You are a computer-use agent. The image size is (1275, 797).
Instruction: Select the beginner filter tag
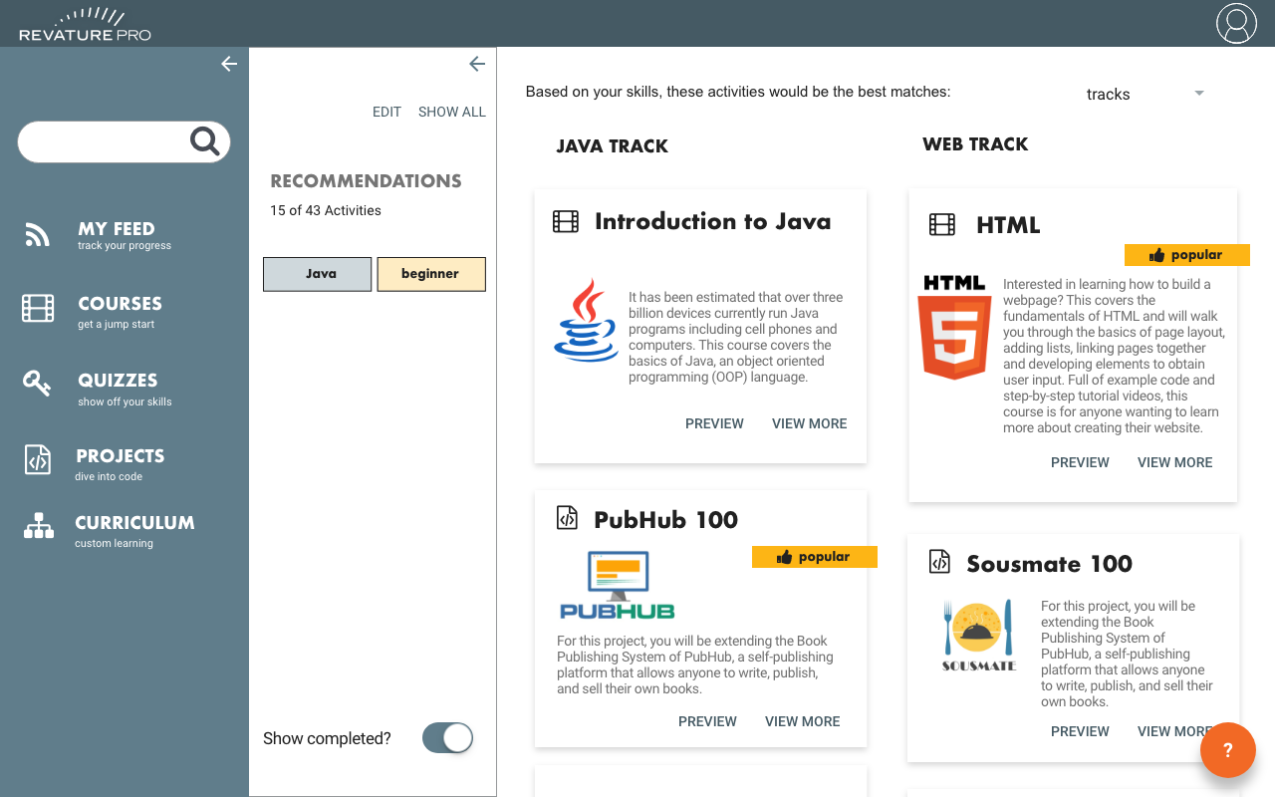point(431,274)
